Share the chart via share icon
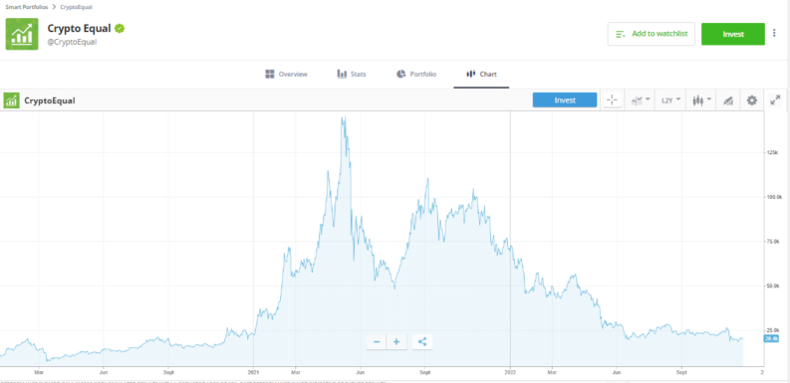Screen dimensions: 790x383 click(x=422, y=342)
